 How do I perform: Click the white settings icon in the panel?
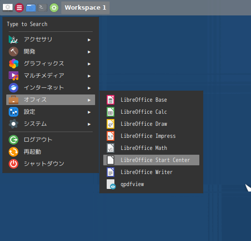coord(8,8)
